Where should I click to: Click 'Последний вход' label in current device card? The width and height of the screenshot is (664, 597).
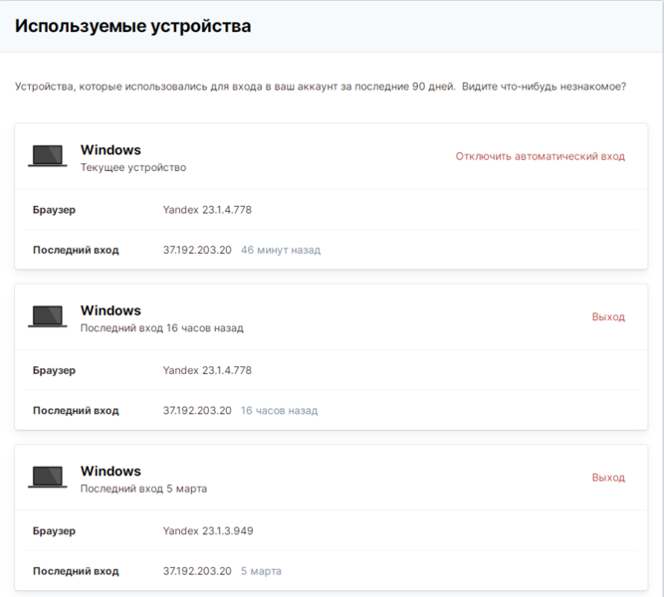pos(76,250)
